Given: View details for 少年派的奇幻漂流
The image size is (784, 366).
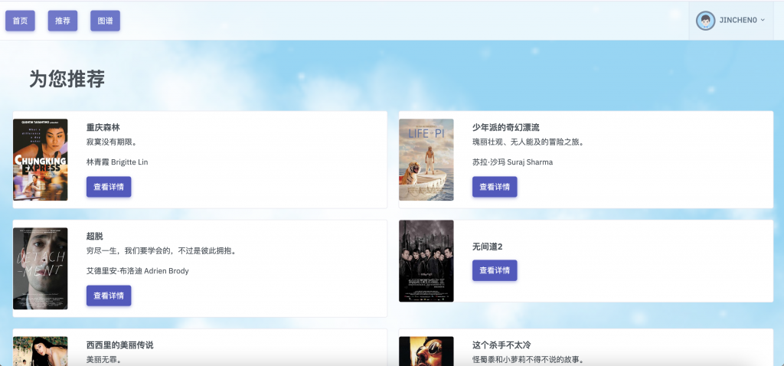Looking at the screenshot, I should pos(495,187).
